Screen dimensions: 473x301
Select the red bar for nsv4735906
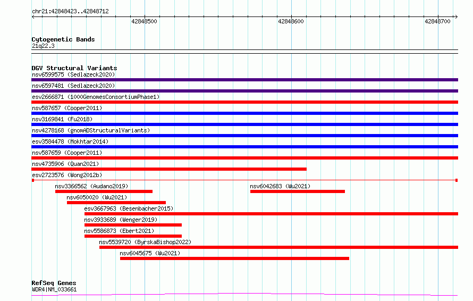coord(169,169)
